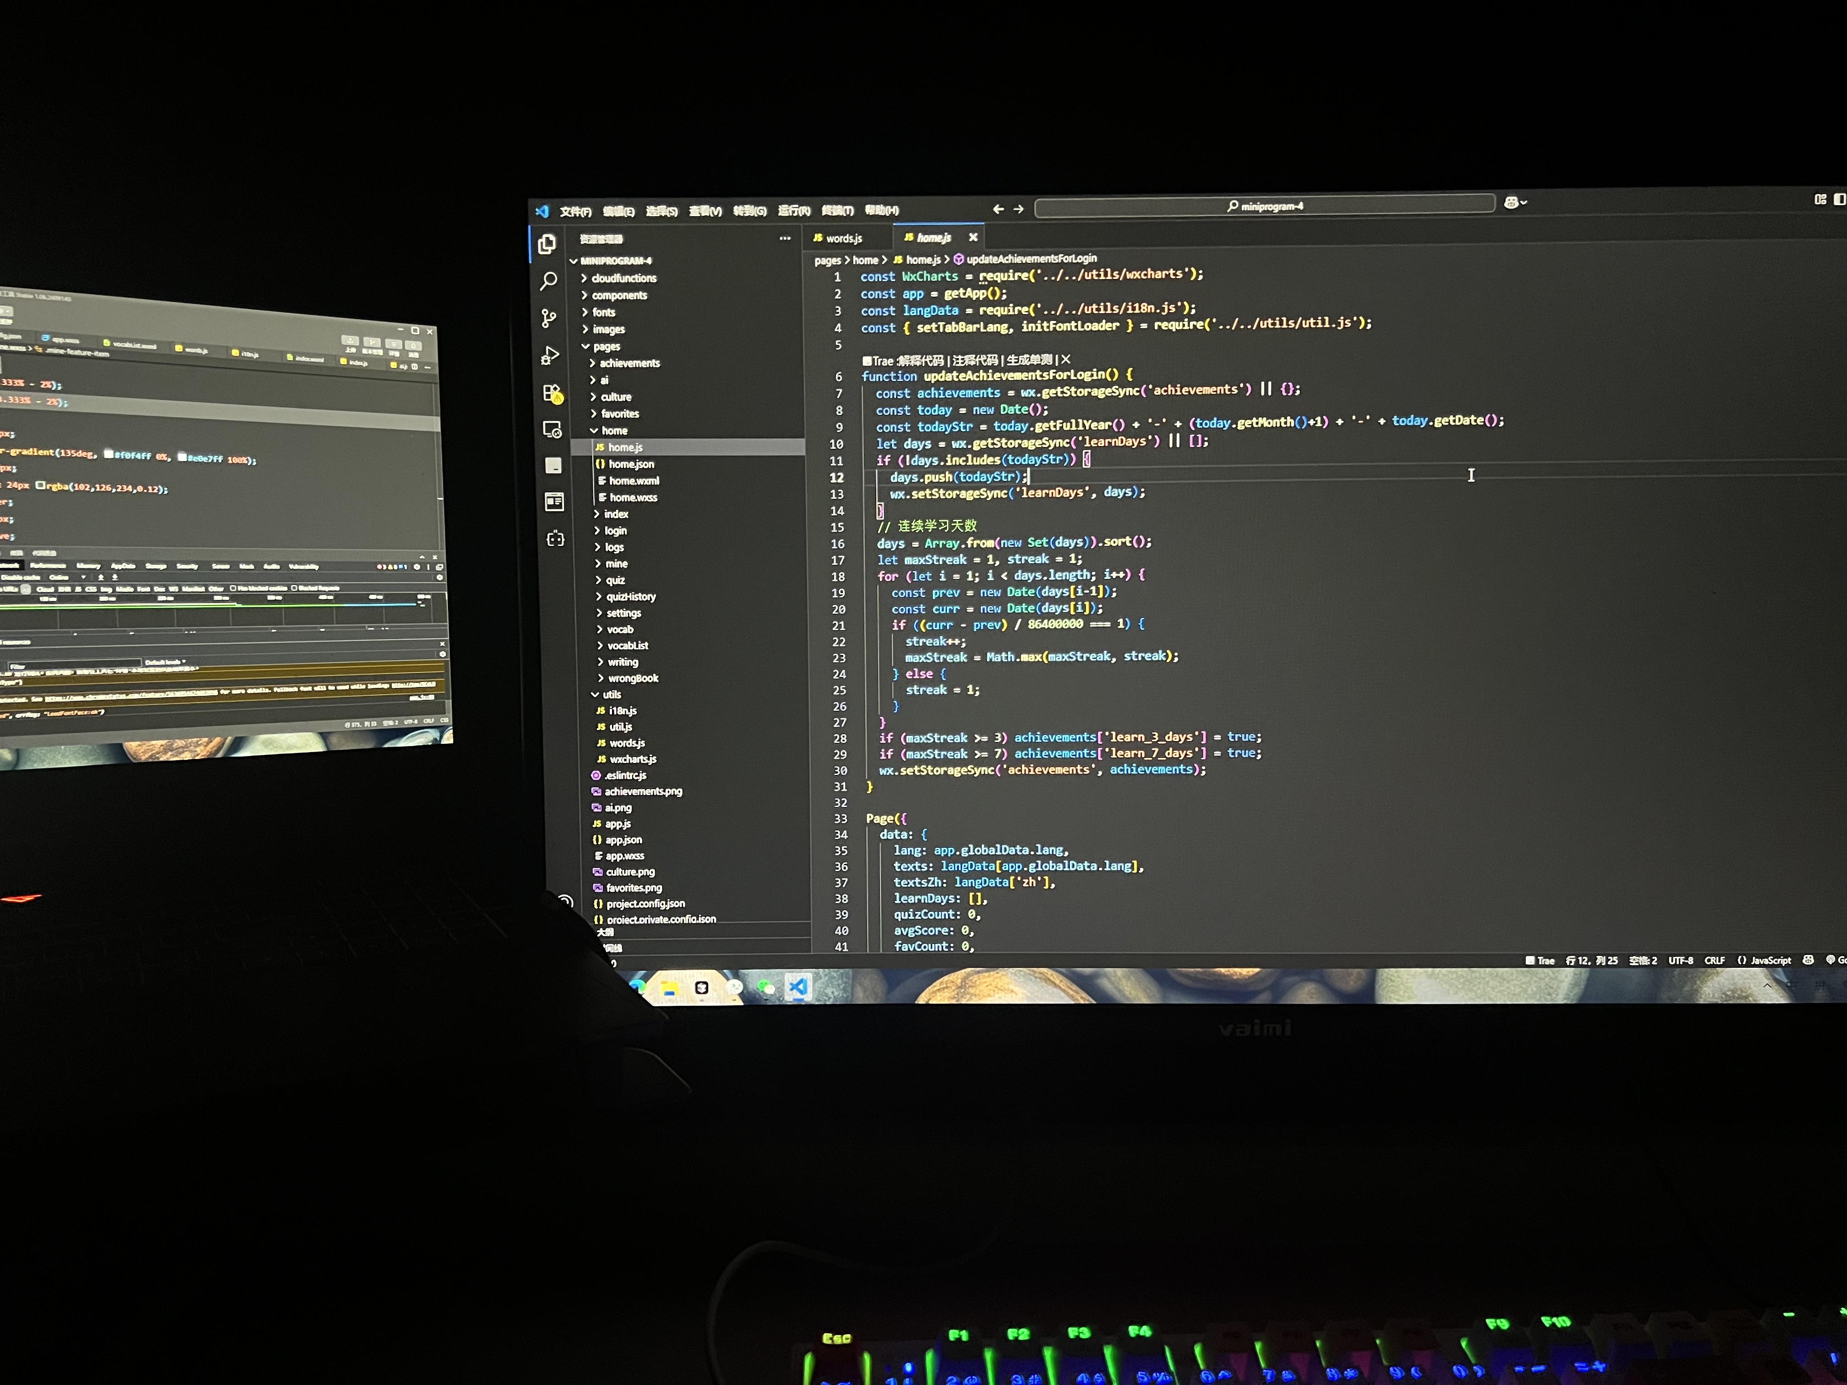Open explorer more actions ellipsis
The height and width of the screenshot is (1385, 1847).
785,239
